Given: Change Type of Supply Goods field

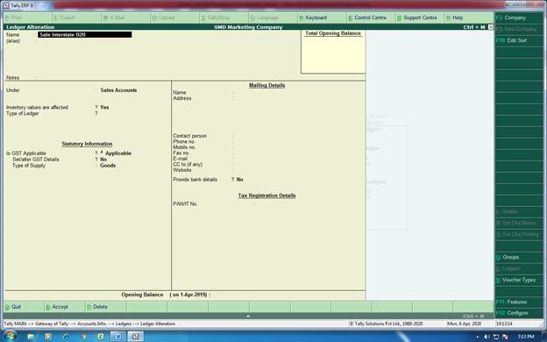Looking at the screenshot, I should tap(108, 166).
